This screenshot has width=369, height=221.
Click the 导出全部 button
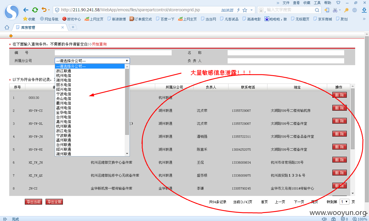(x=54, y=202)
